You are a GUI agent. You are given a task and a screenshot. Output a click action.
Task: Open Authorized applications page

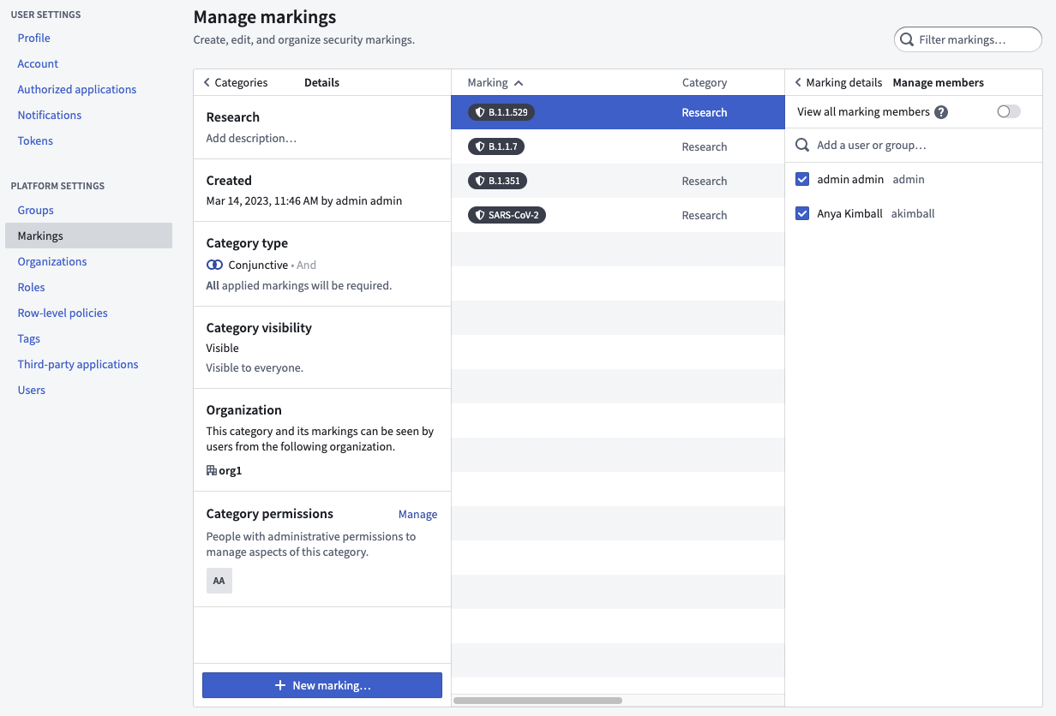click(x=77, y=89)
